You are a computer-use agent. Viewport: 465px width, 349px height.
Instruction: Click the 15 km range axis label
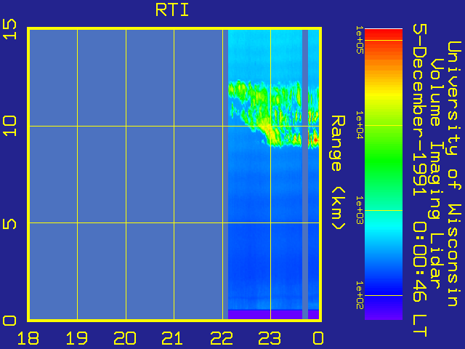tap(9, 29)
